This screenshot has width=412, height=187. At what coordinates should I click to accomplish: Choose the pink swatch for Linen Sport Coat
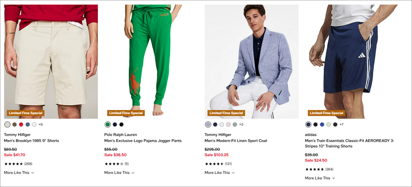(228, 124)
